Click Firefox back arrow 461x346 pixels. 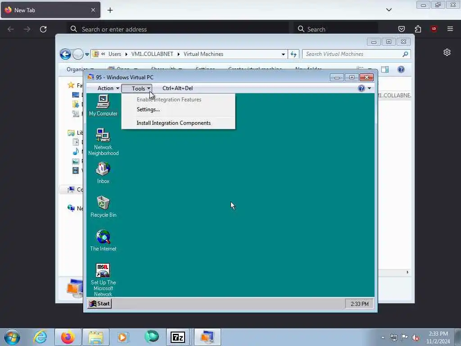[11, 29]
